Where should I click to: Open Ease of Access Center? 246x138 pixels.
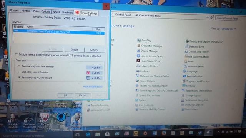point(150,56)
